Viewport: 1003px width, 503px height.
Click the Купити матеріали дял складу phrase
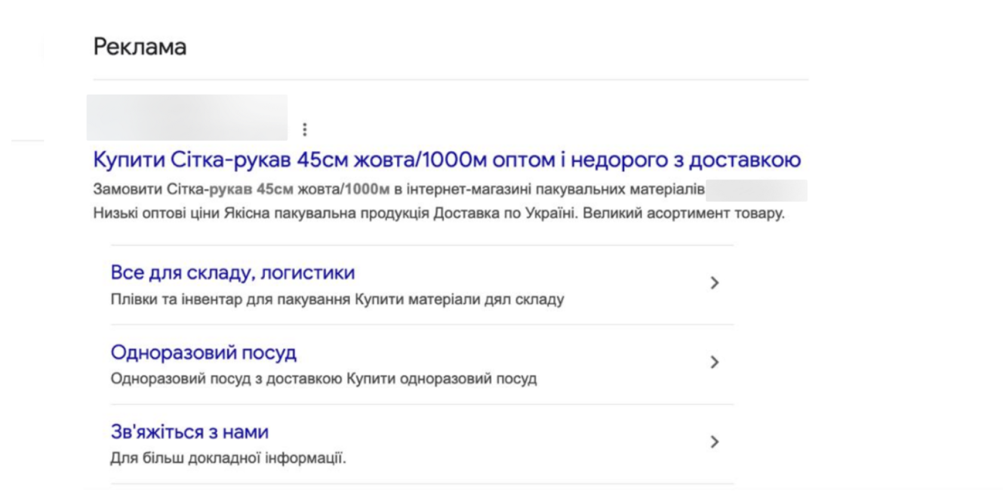pyautogui.click(x=459, y=299)
